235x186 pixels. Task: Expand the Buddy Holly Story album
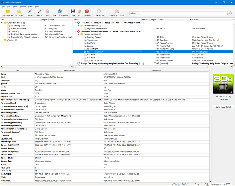[x=75, y=64]
